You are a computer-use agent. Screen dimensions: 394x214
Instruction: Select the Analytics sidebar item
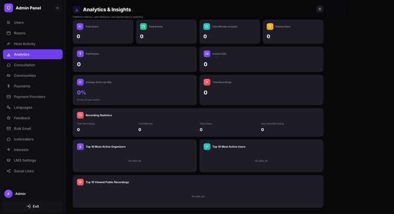tap(33, 54)
